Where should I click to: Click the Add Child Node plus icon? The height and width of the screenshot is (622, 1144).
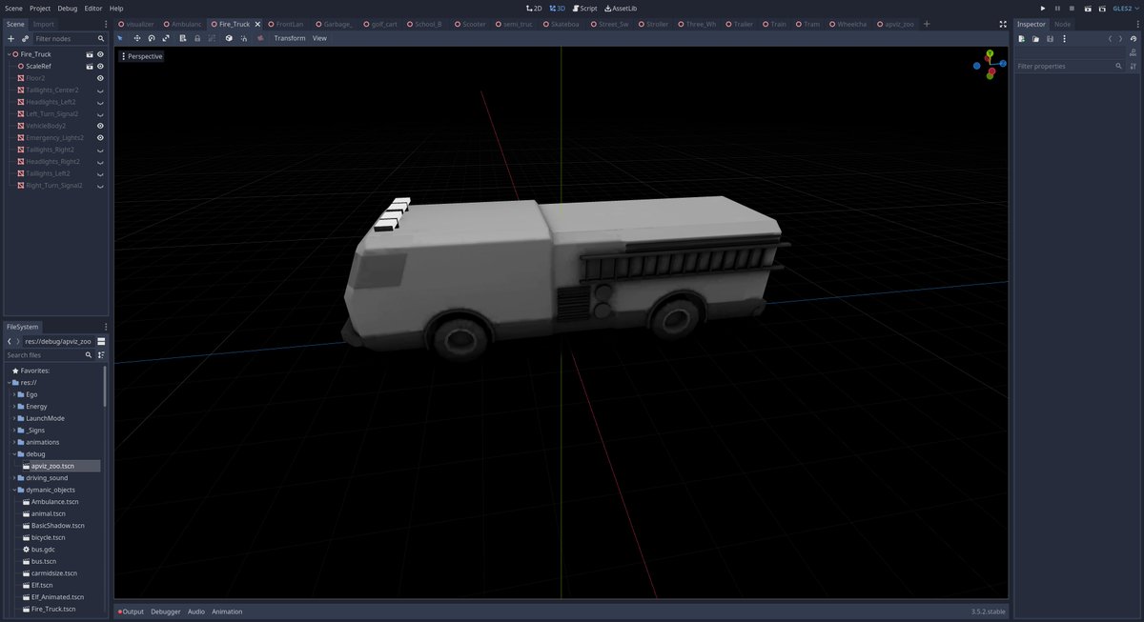click(10, 39)
